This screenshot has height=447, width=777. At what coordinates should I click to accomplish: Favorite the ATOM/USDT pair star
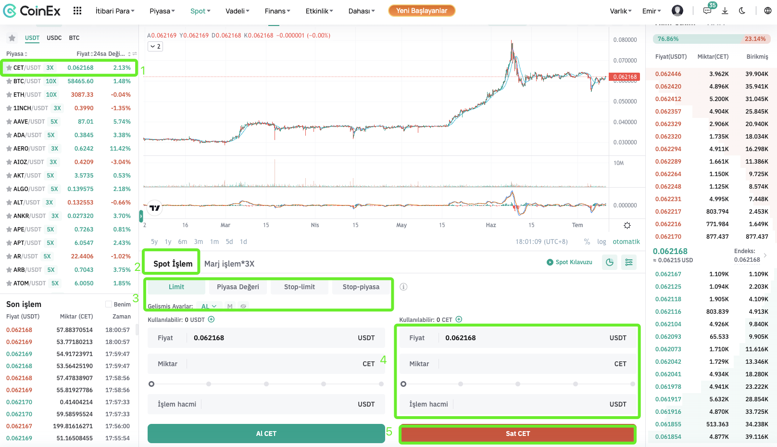click(x=9, y=283)
